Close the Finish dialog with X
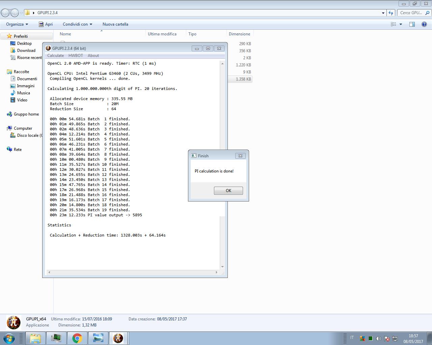432x345 pixels. (240, 156)
